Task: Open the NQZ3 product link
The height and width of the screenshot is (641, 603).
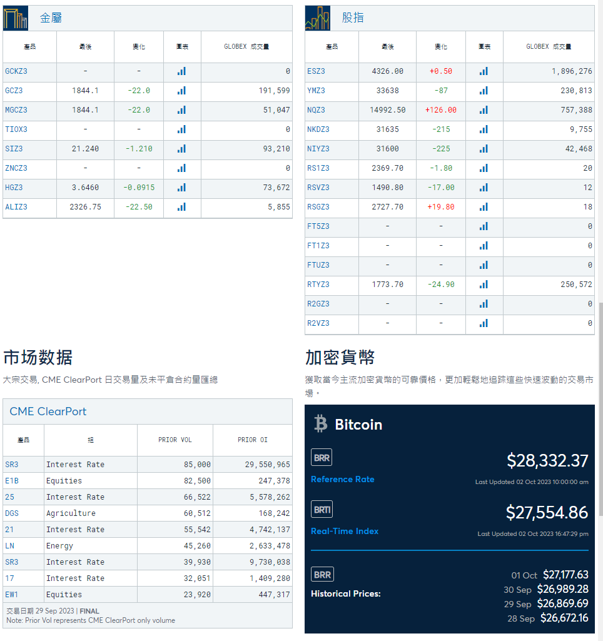Action: 316,110
